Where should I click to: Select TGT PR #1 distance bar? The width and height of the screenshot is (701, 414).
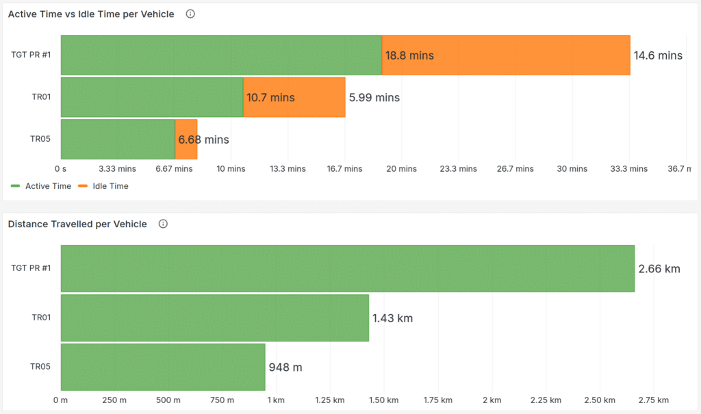[x=348, y=268]
